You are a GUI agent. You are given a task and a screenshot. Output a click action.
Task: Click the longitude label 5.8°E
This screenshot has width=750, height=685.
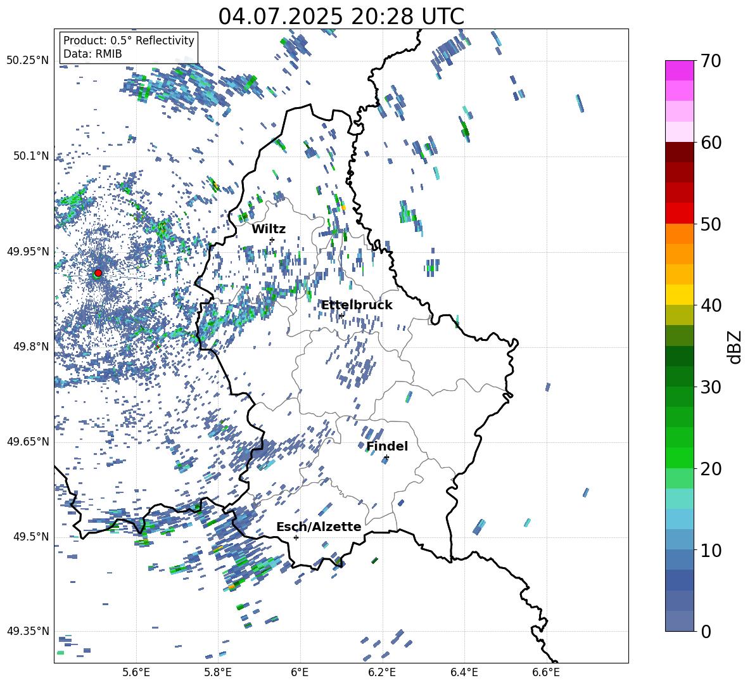[218, 672]
